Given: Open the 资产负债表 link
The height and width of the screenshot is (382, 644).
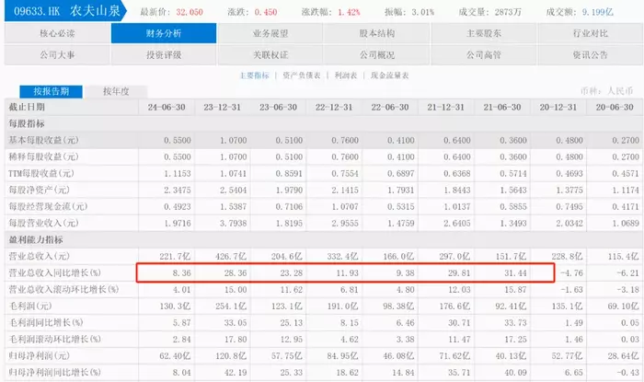Looking at the screenshot, I should pos(302,75).
